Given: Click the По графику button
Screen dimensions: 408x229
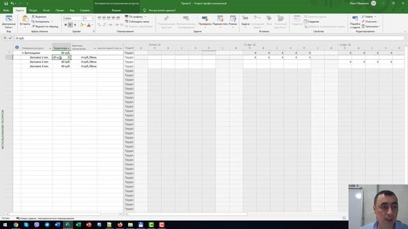Looking at the screenshot, I should [135, 17].
